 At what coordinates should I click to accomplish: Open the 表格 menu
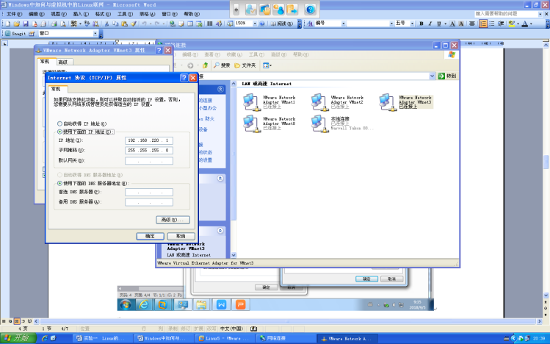click(x=147, y=14)
